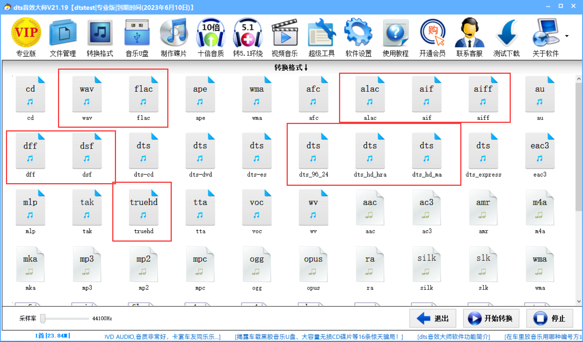Open 转5.1环绕 surround tool
This screenshot has width=583, height=342.
248,37
